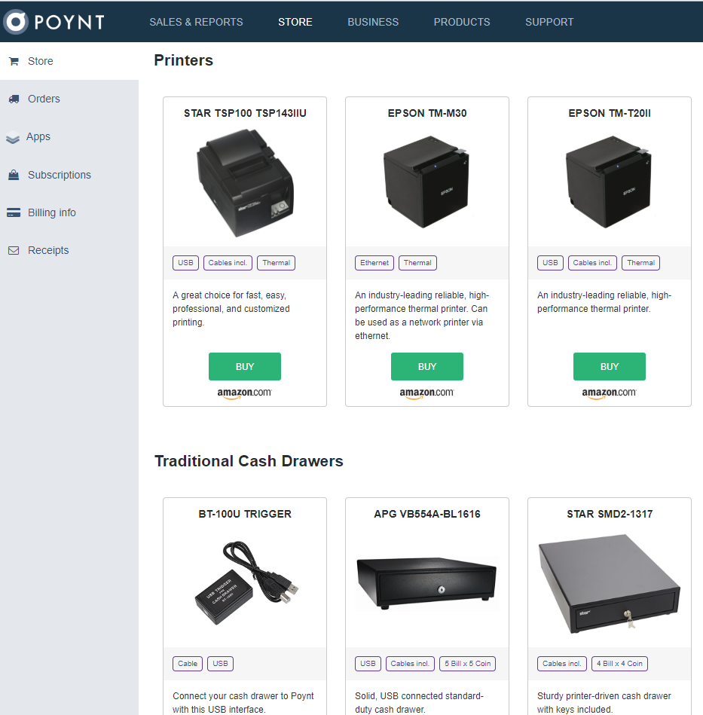Click the EPSON TM-T20II title
The width and height of the screenshot is (703, 715).
(610, 113)
